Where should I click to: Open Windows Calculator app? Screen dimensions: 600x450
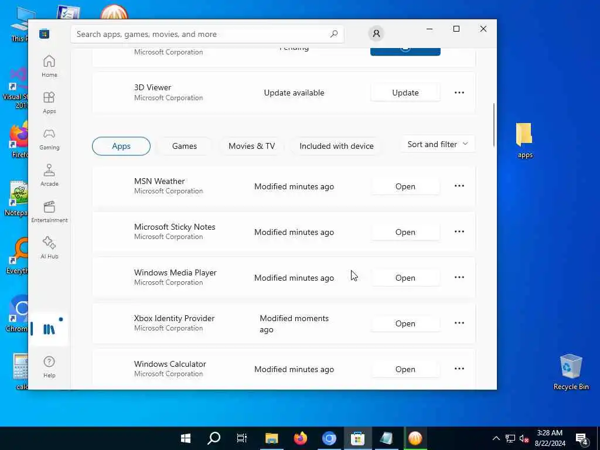(405, 369)
